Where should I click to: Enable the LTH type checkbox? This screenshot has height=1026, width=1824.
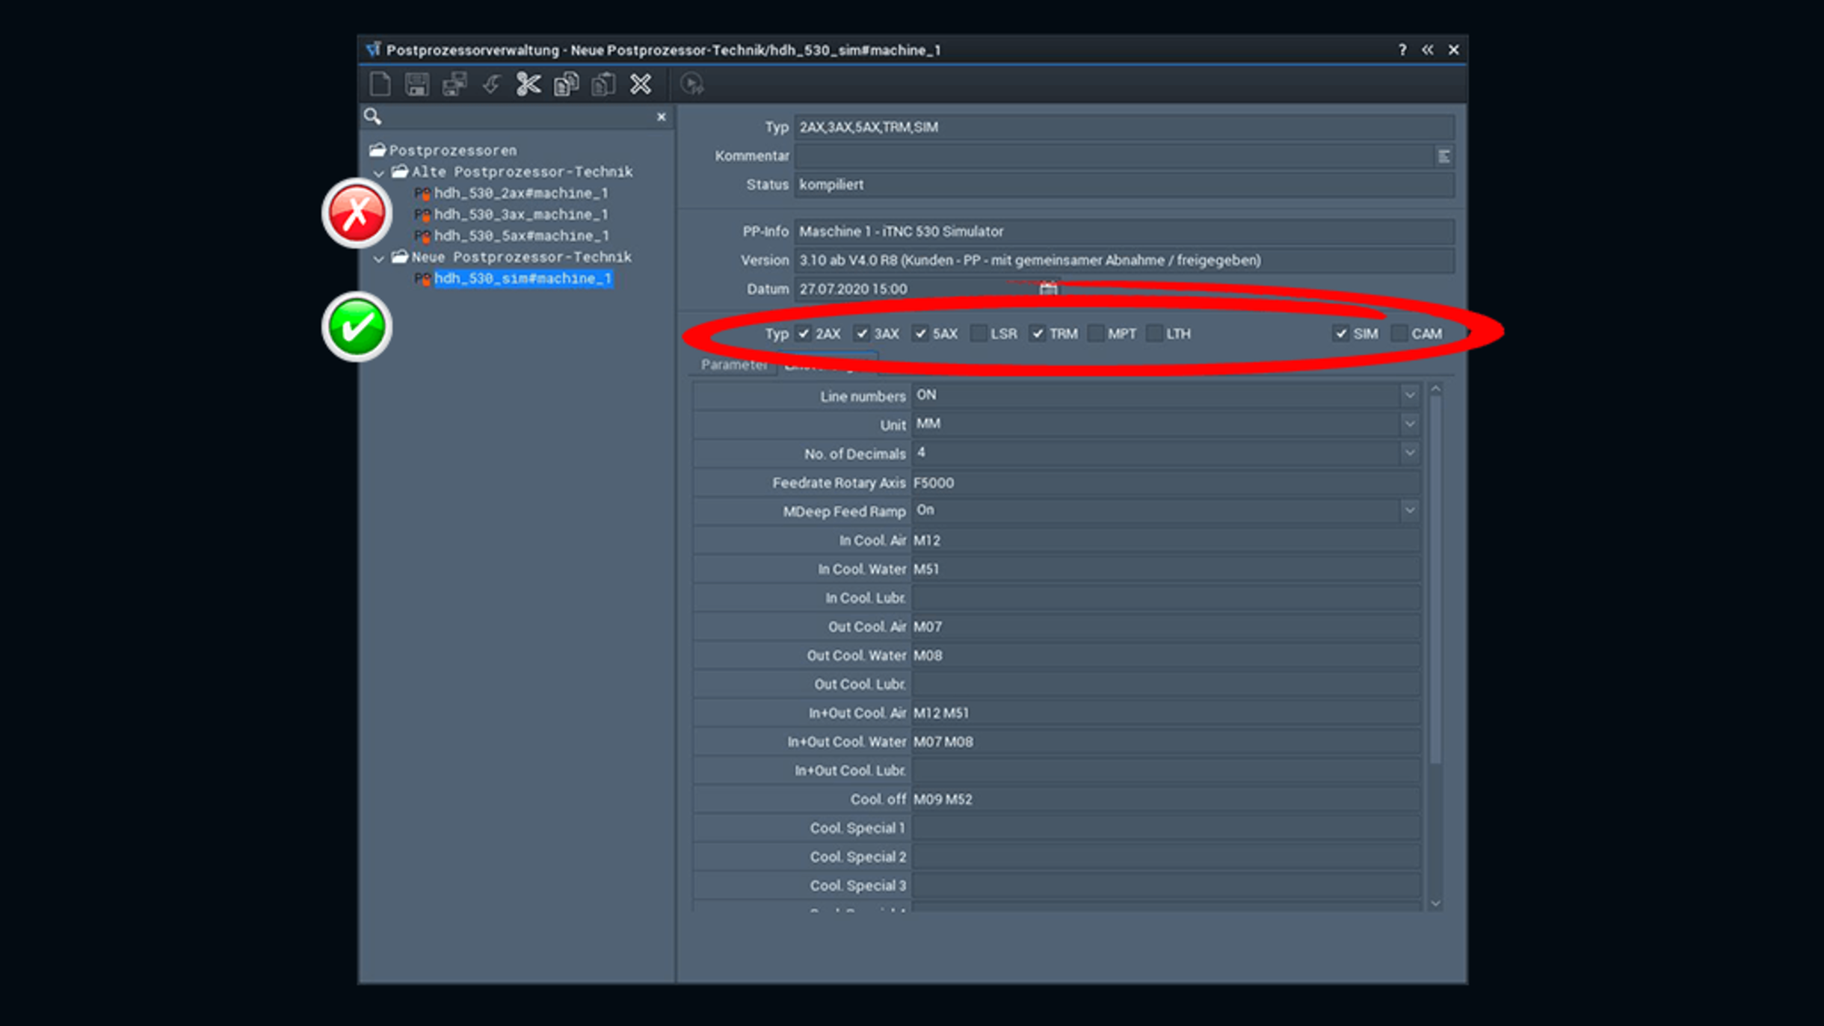pyautogui.click(x=1154, y=334)
